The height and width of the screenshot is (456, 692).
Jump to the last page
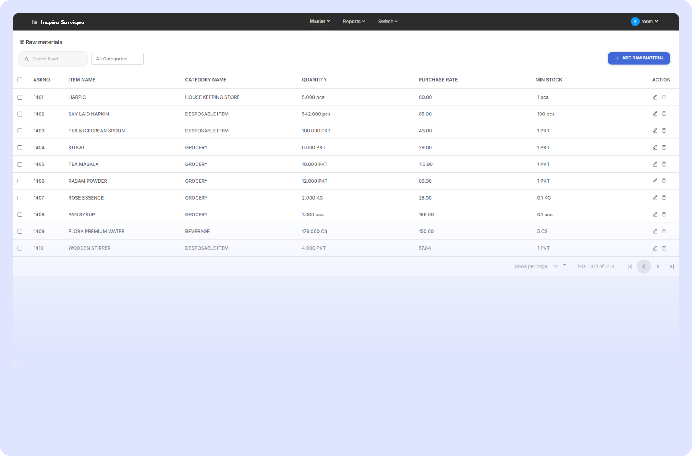click(672, 266)
